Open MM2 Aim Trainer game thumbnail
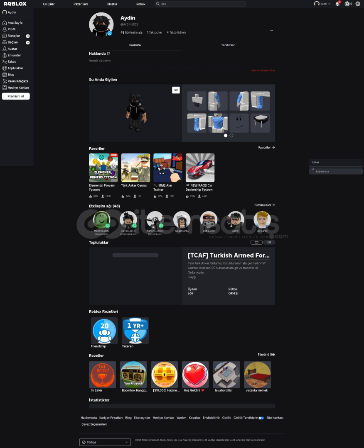Image resolution: width=364 pixels, height=448 pixels. tap(168, 168)
